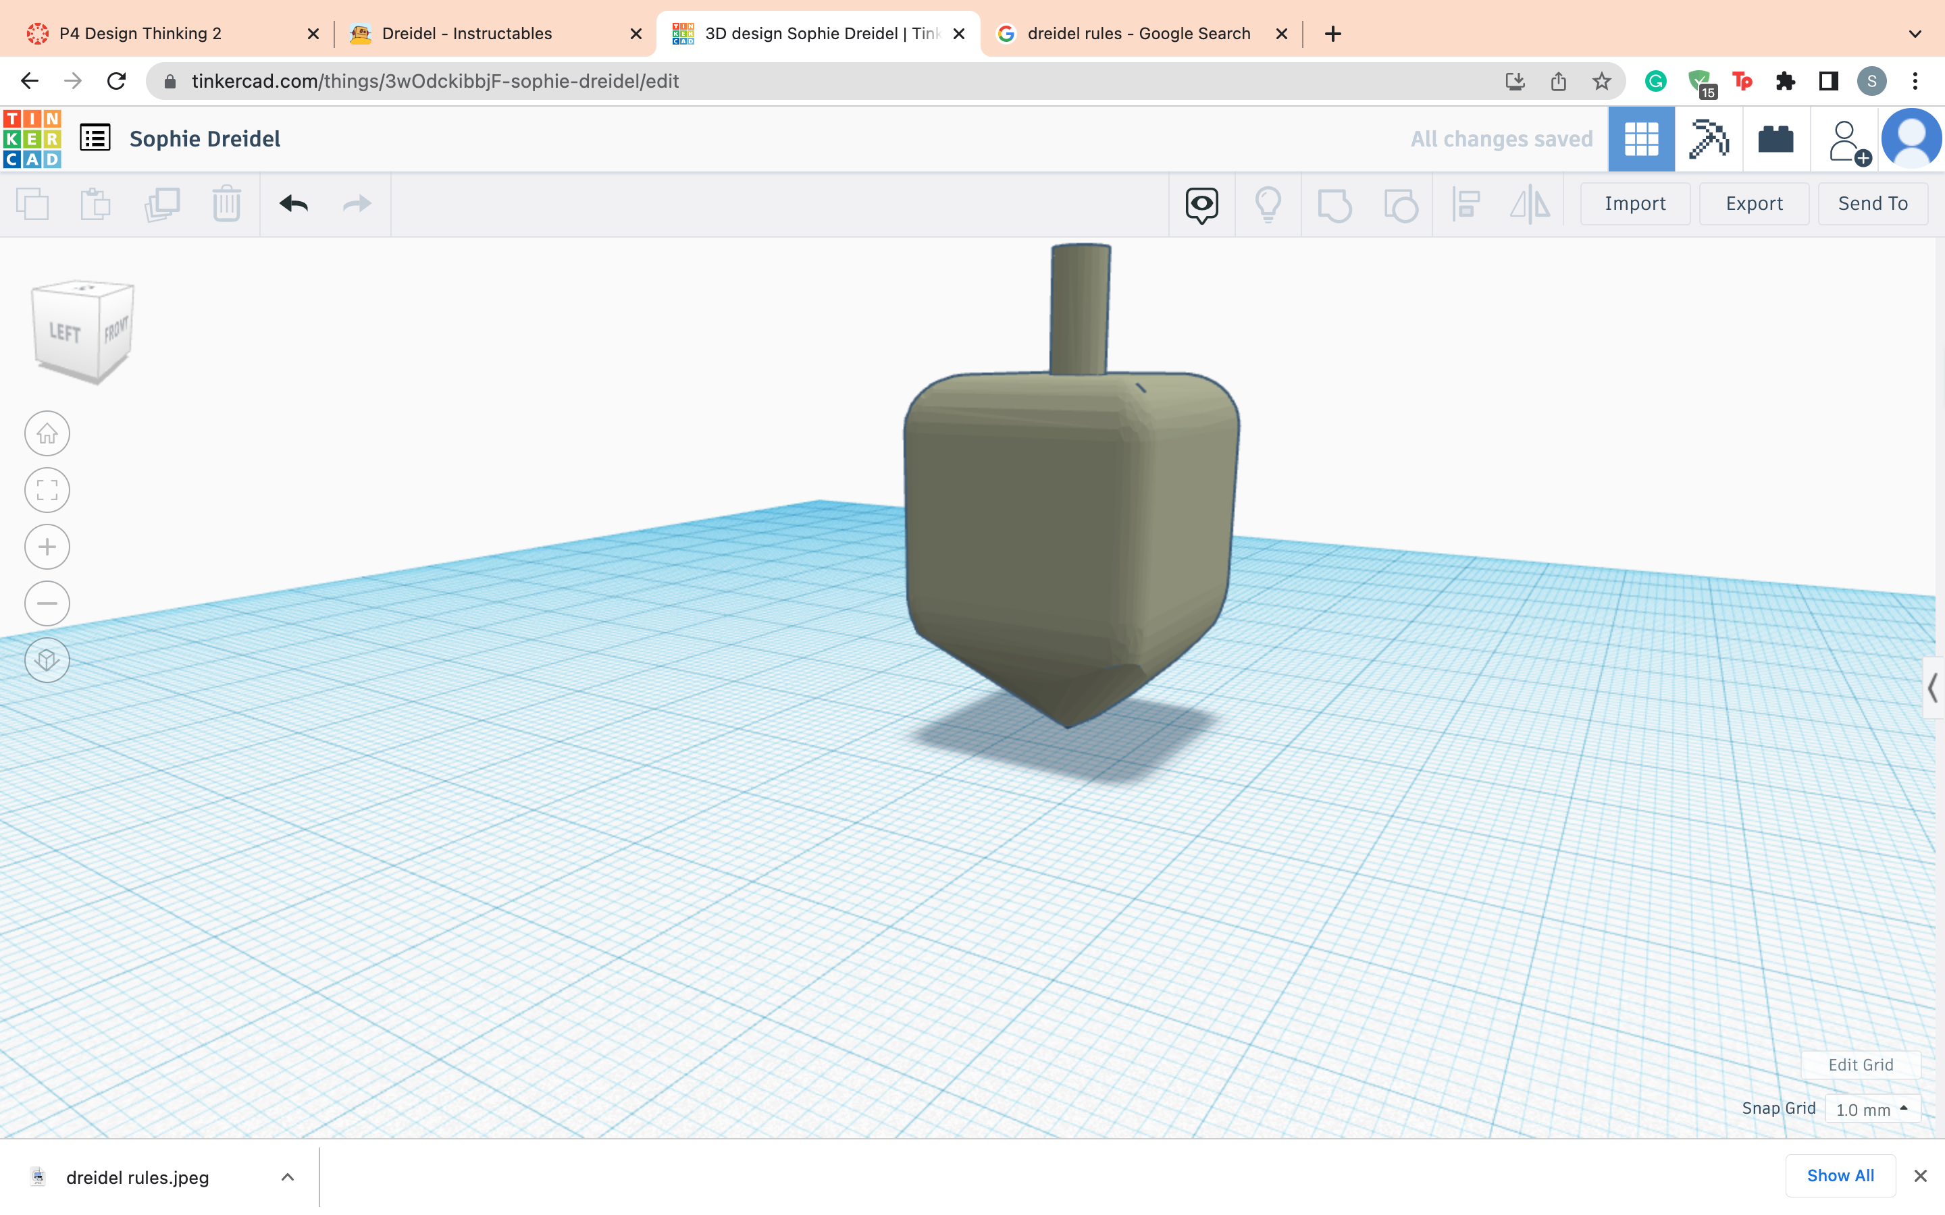Click Fit all in view icon
The height and width of the screenshot is (1215, 1945).
tap(47, 490)
